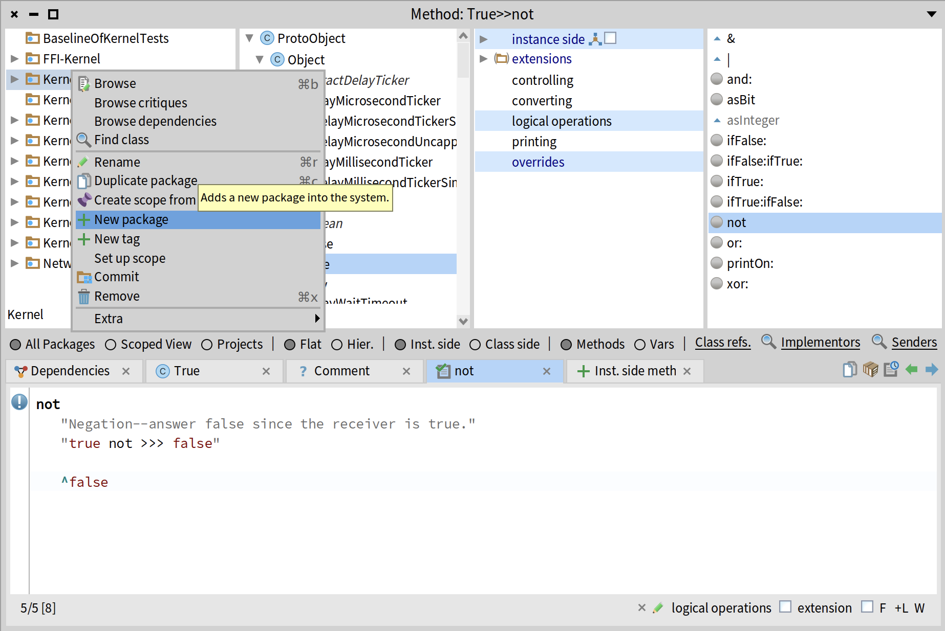Click the green back navigation arrow
The height and width of the screenshot is (631, 945).
pos(911,369)
